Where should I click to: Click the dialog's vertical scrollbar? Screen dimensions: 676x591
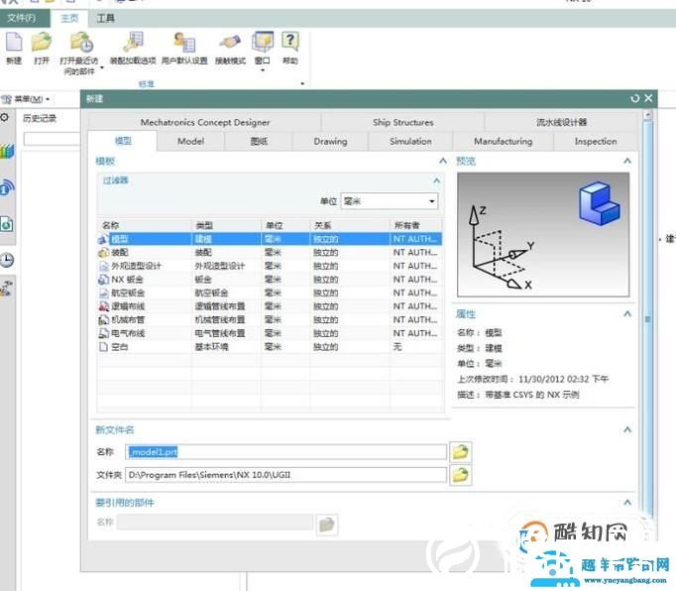[x=647, y=319]
